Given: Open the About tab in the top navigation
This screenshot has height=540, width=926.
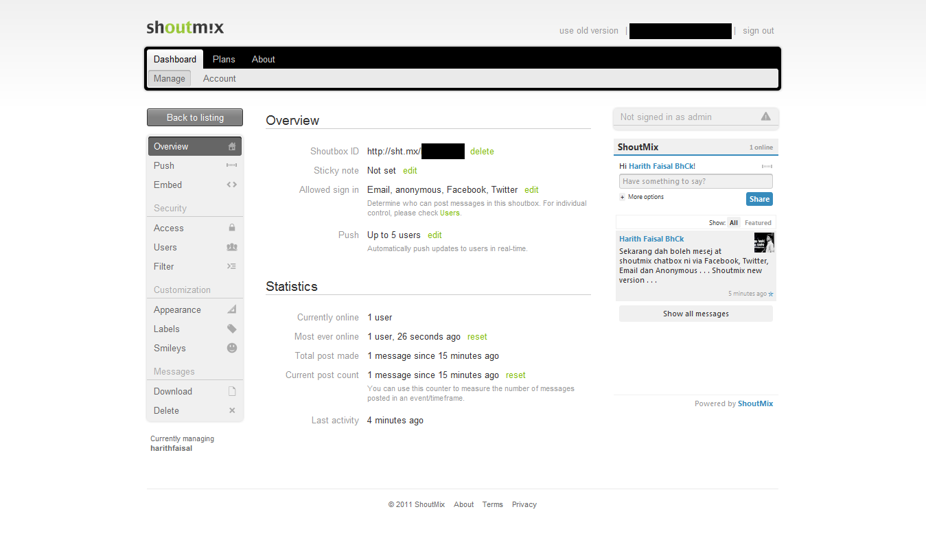Looking at the screenshot, I should pos(264,59).
